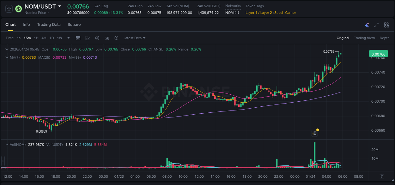Open the Latest Data dropdown
Viewport: 395px width, 185px height.
[134, 38]
